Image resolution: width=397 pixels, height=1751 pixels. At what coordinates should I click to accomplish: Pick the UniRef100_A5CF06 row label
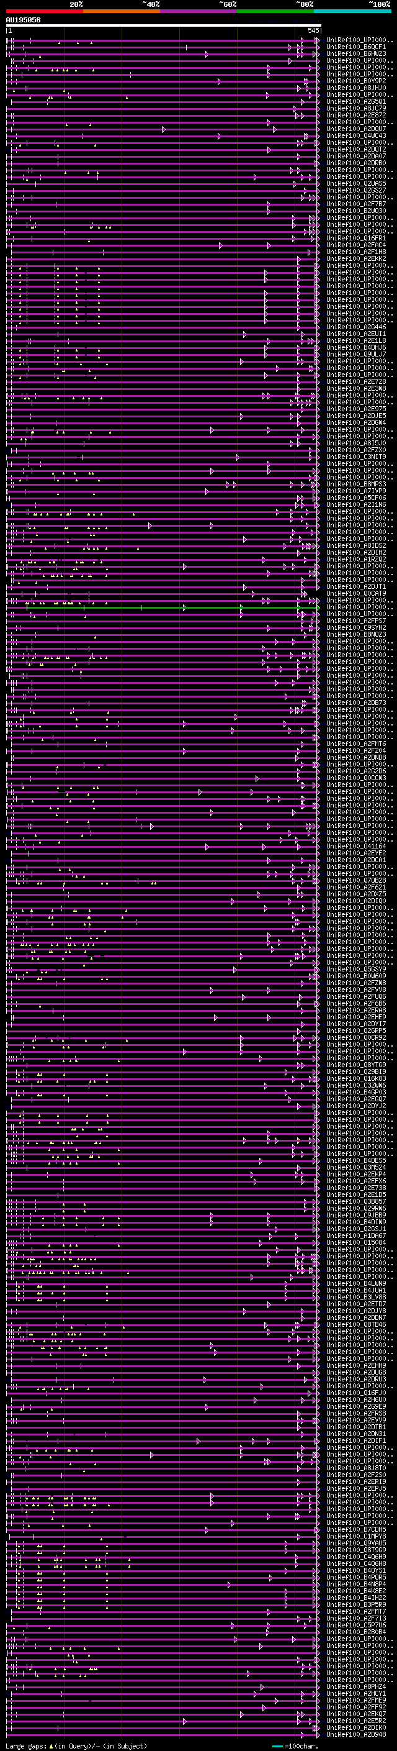click(356, 498)
